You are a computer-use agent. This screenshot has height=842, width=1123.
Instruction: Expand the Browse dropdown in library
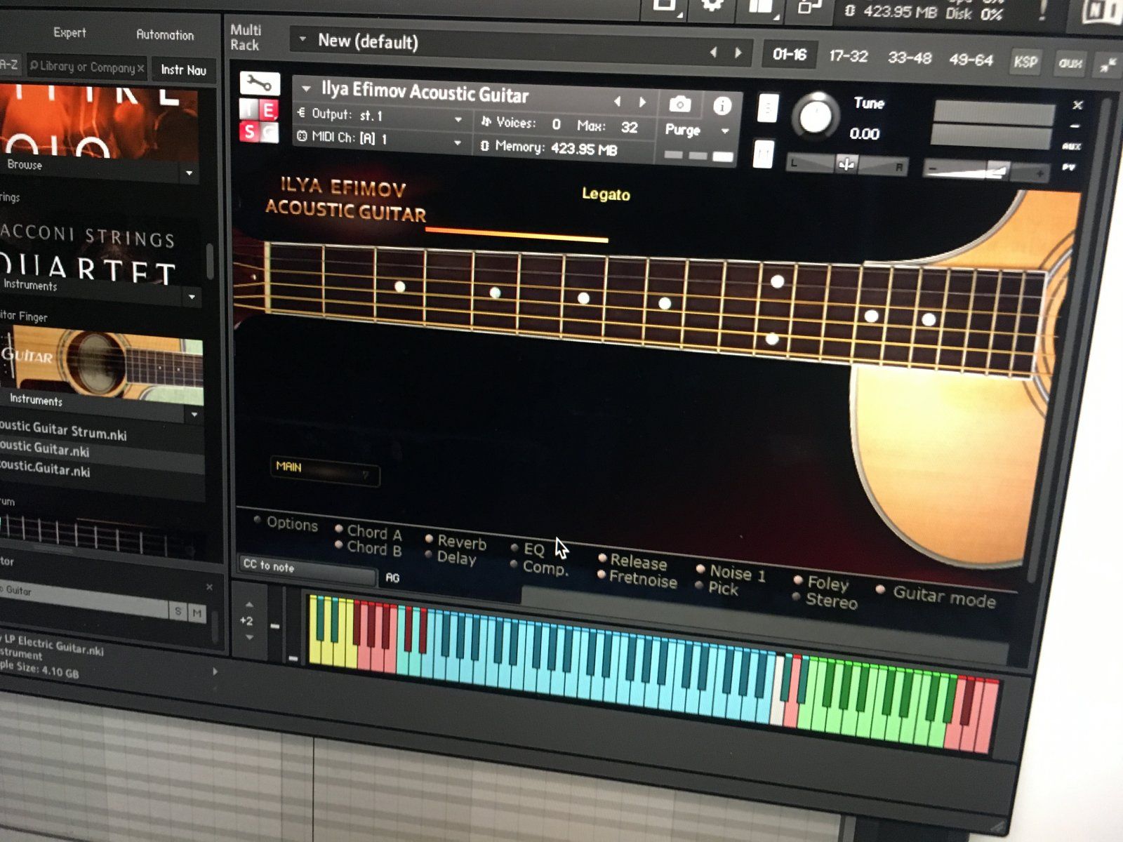(x=189, y=173)
